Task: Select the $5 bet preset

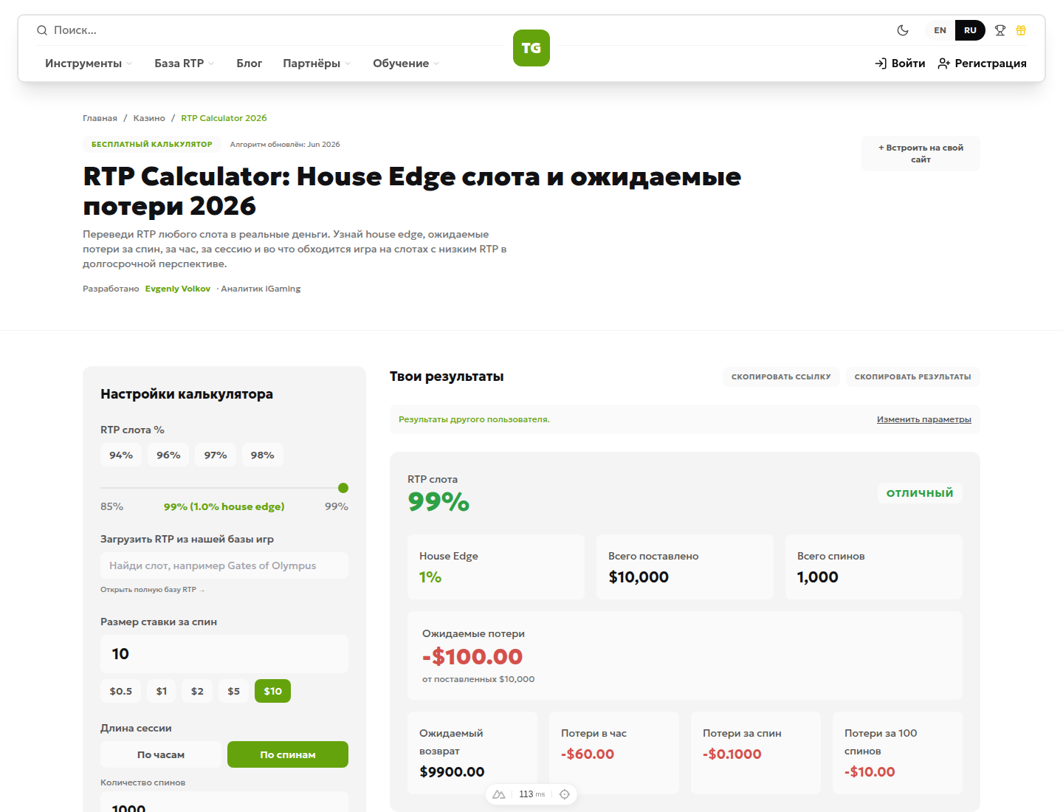Action: click(233, 691)
